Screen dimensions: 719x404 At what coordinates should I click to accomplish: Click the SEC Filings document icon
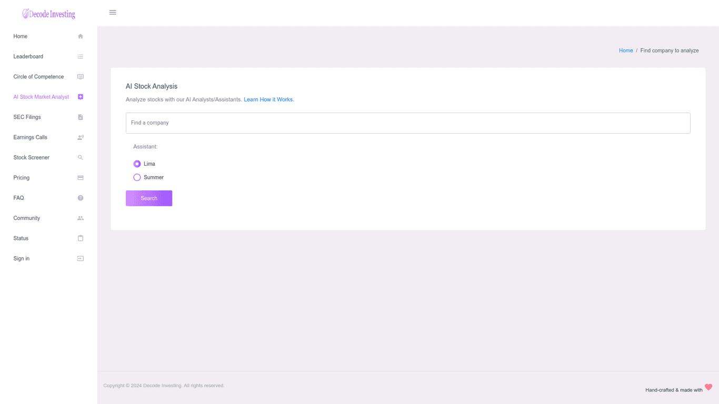(81, 117)
